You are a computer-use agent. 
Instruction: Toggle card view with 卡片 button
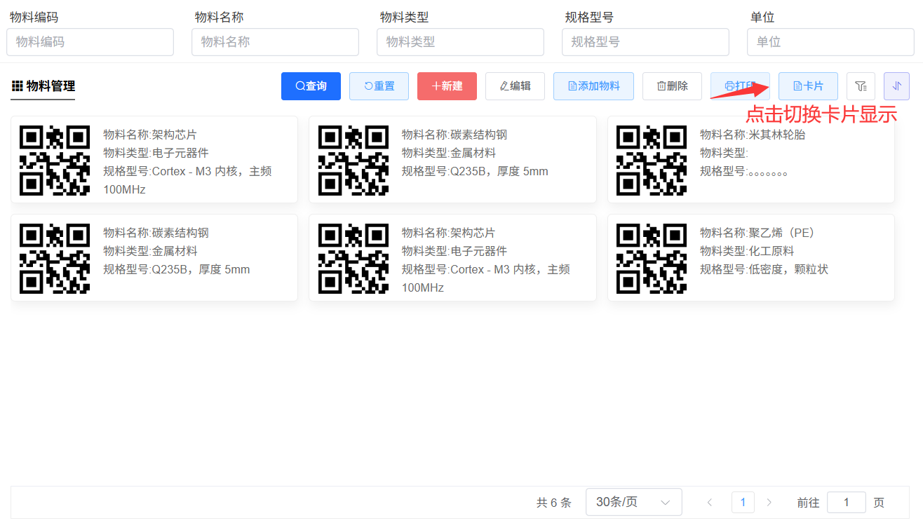(x=808, y=86)
